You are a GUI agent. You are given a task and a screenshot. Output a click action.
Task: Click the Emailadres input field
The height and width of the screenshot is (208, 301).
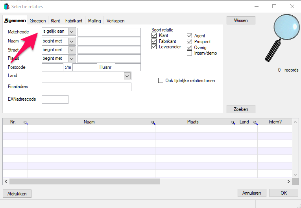tap(87, 87)
